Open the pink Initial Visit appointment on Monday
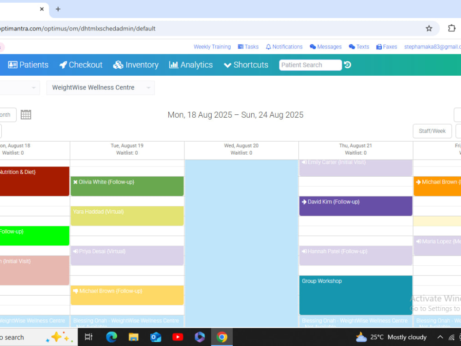This screenshot has width=461, height=346. (x=35, y=270)
